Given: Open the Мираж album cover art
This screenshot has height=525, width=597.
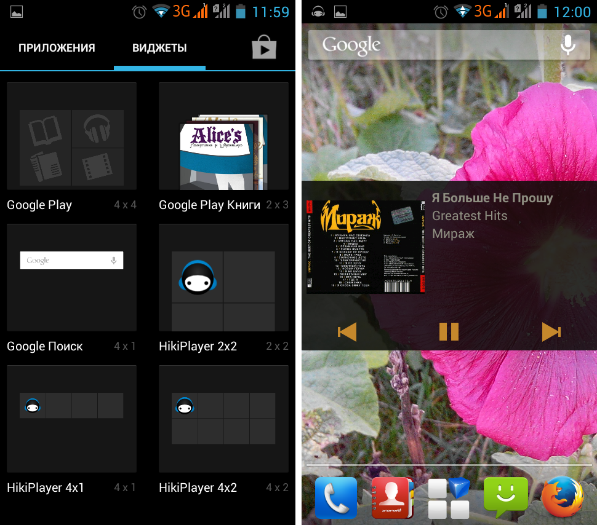Looking at the screenshot, I should (366, 247).
